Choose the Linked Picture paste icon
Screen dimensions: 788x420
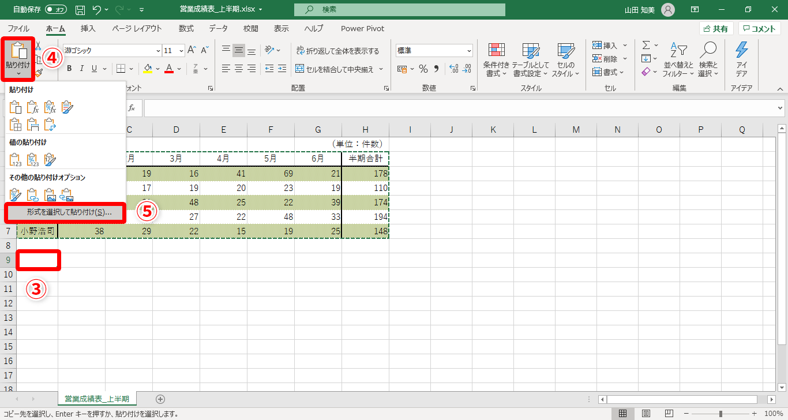(x=67, y=194)
